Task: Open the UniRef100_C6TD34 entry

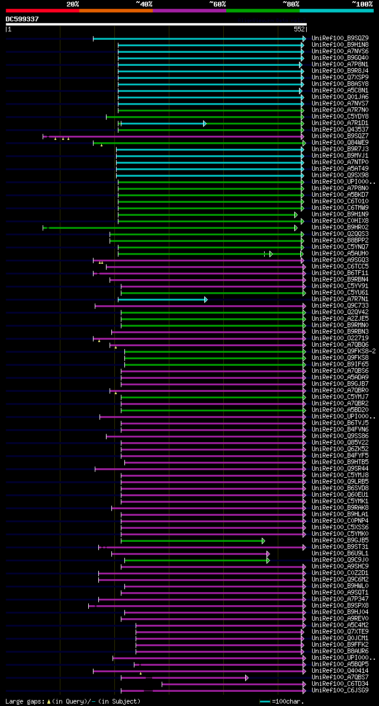Action: (341, 685)
